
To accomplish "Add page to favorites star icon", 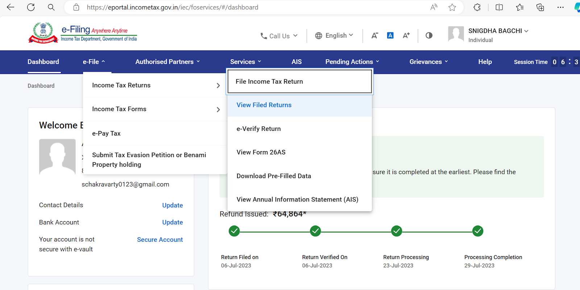I will pyautogui.click(x=452, y=7).
